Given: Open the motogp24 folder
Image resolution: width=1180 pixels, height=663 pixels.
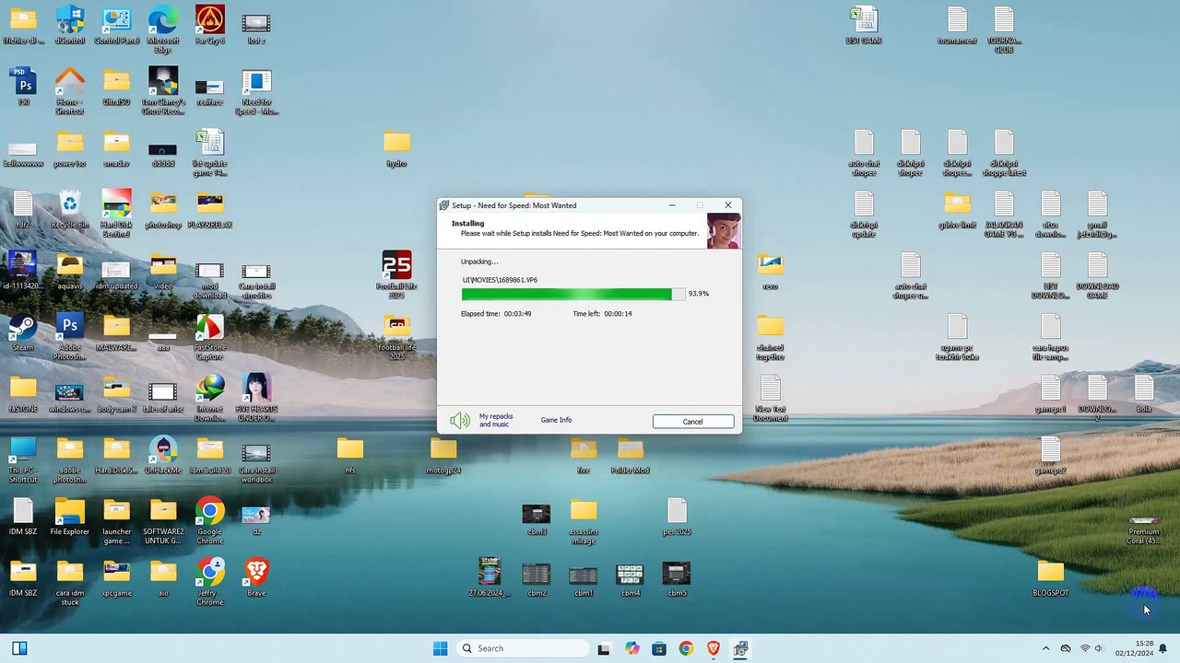Looking at the screenshot, I should (x=443, y=456).
